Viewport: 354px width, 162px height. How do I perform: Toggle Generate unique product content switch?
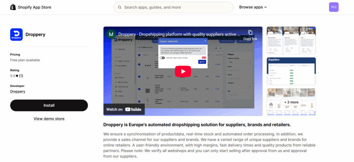point(162,58)
